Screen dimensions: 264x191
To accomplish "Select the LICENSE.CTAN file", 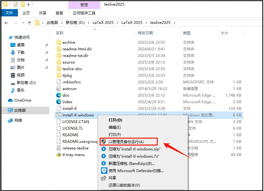I will tap(76, 122).
